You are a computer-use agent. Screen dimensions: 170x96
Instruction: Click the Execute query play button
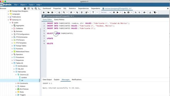(117, 13)
